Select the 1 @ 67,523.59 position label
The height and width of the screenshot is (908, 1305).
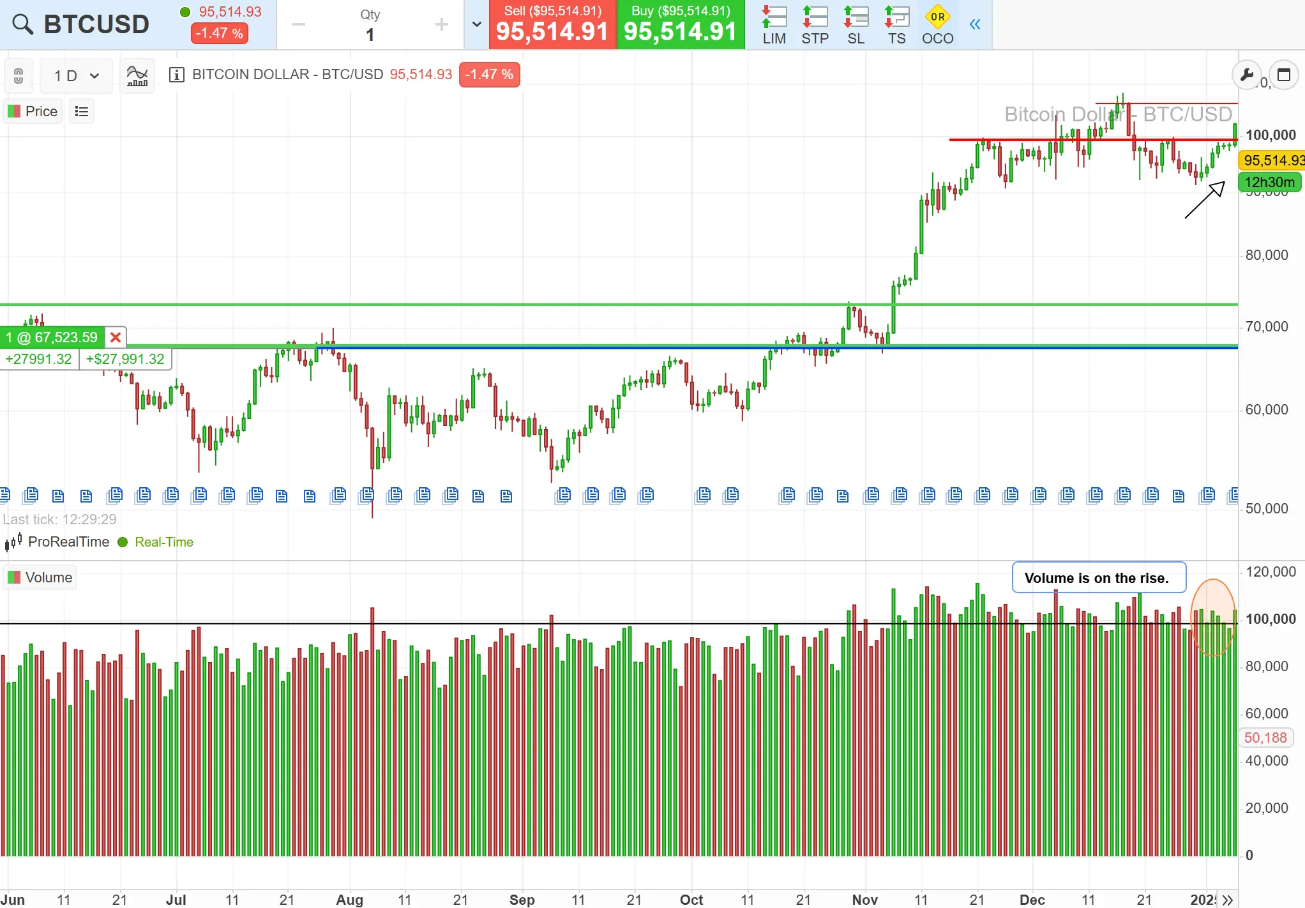coord(52,337)
